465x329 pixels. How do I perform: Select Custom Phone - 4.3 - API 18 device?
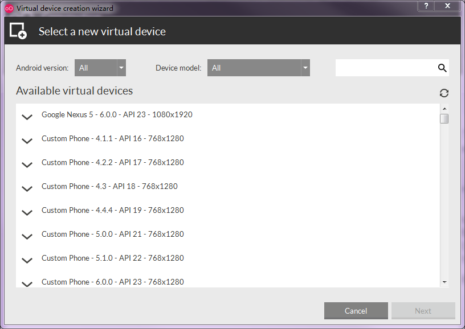109,186
